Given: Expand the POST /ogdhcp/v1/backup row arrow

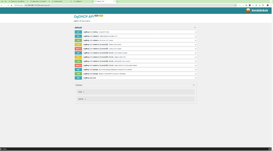Looking at the screenshot, I should 195,74.
